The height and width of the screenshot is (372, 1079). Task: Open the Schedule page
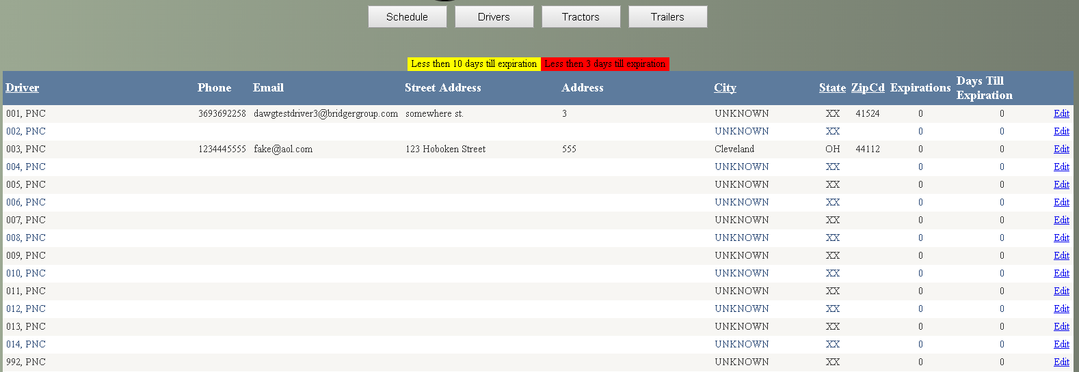click(x=407, y=17)
